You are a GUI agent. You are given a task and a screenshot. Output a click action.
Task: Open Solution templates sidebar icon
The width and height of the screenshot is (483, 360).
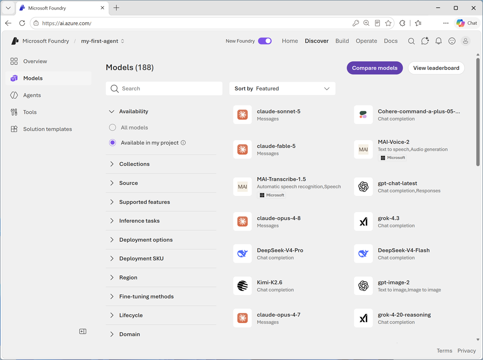[14, 129]
